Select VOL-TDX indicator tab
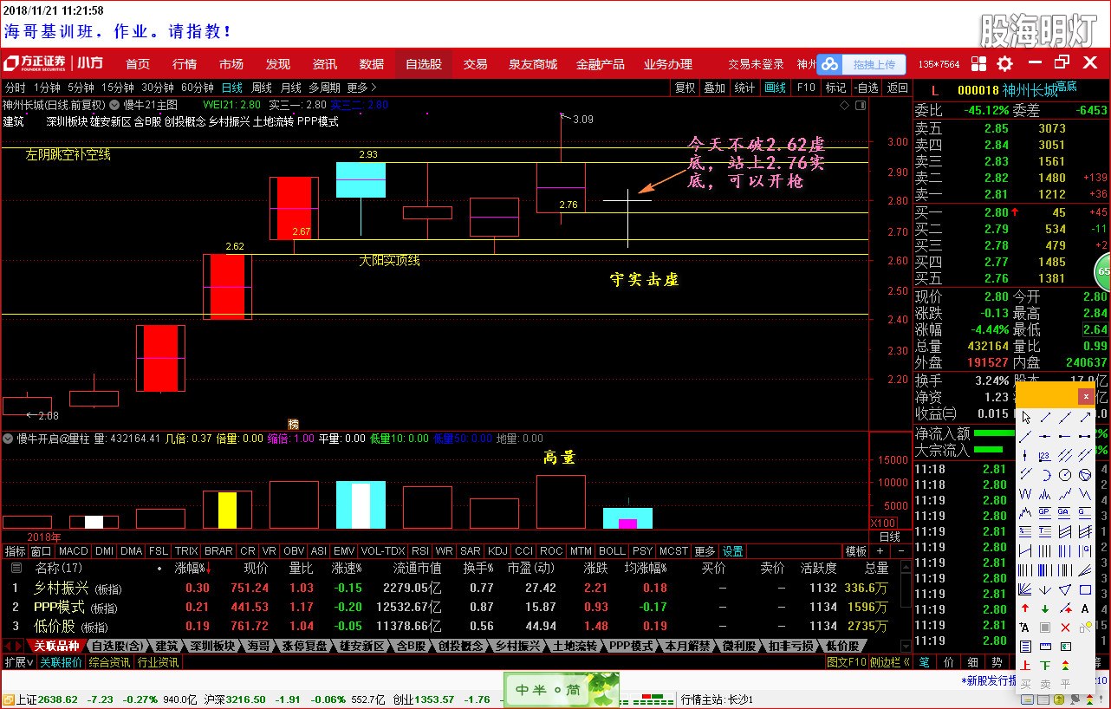 pyautogui.click(x=383, y=551)
